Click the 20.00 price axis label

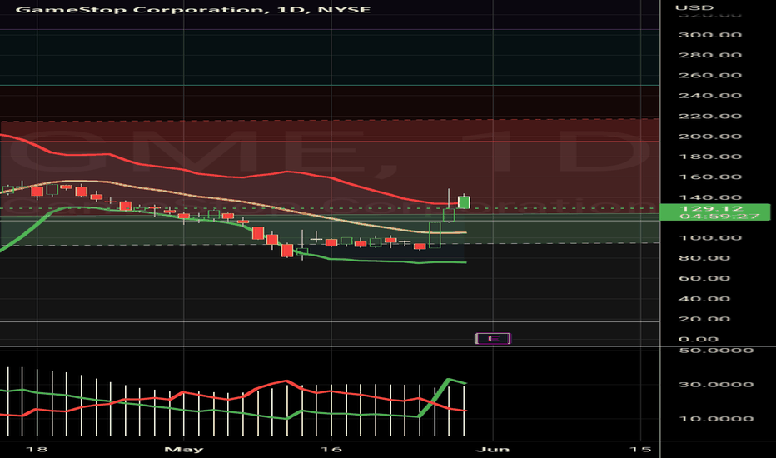tap(704, 319)
